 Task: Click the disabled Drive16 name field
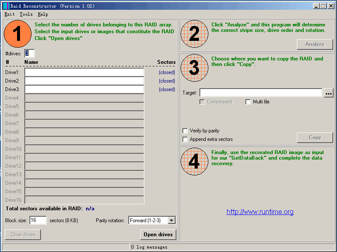coord(84,200)
